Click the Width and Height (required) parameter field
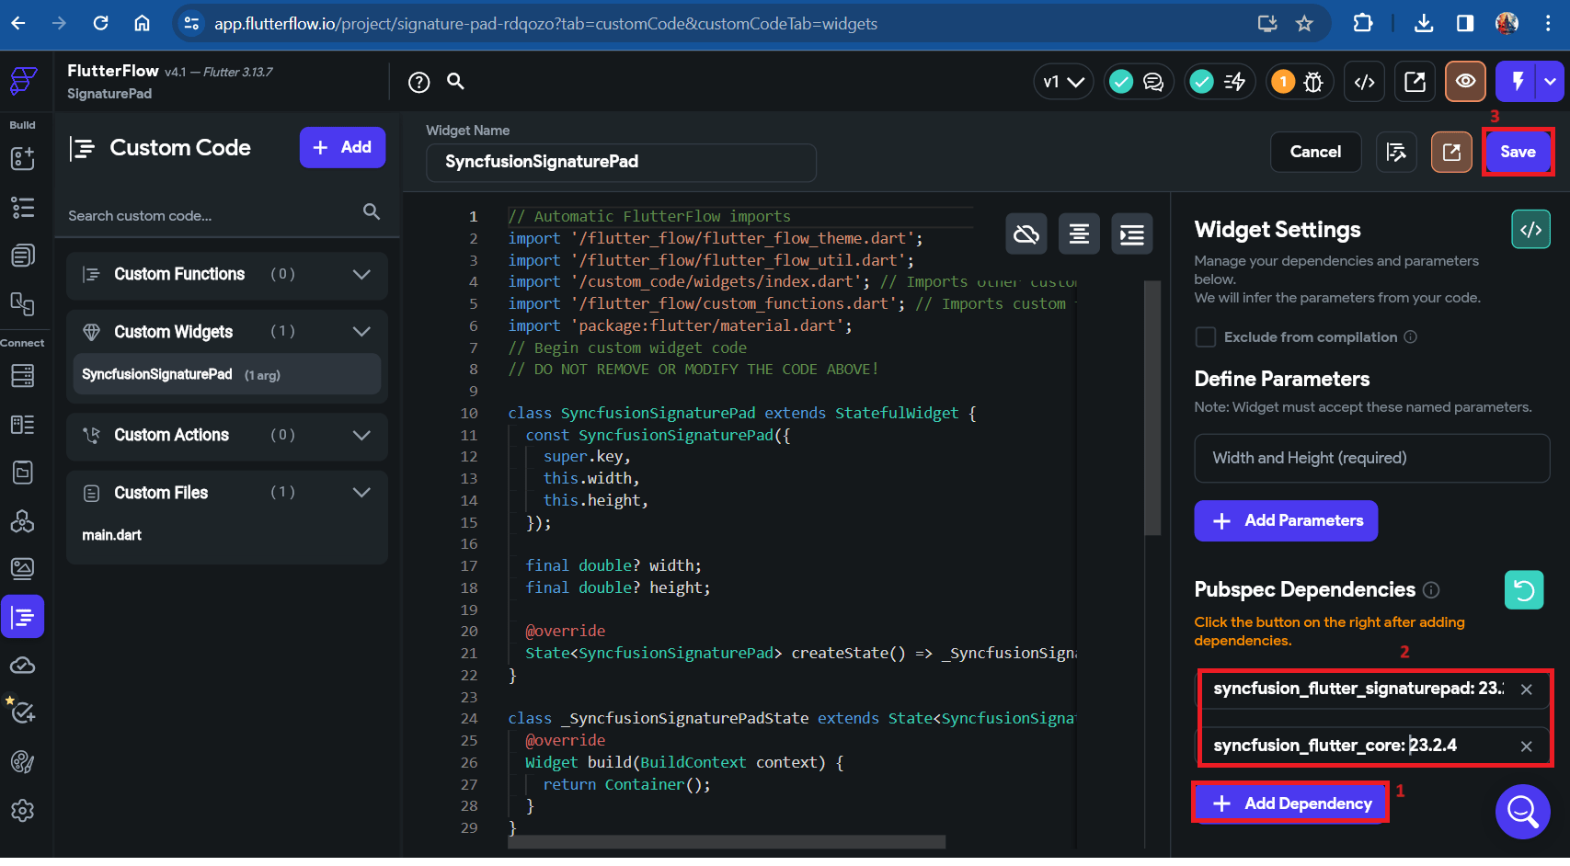 point(1371,459)
